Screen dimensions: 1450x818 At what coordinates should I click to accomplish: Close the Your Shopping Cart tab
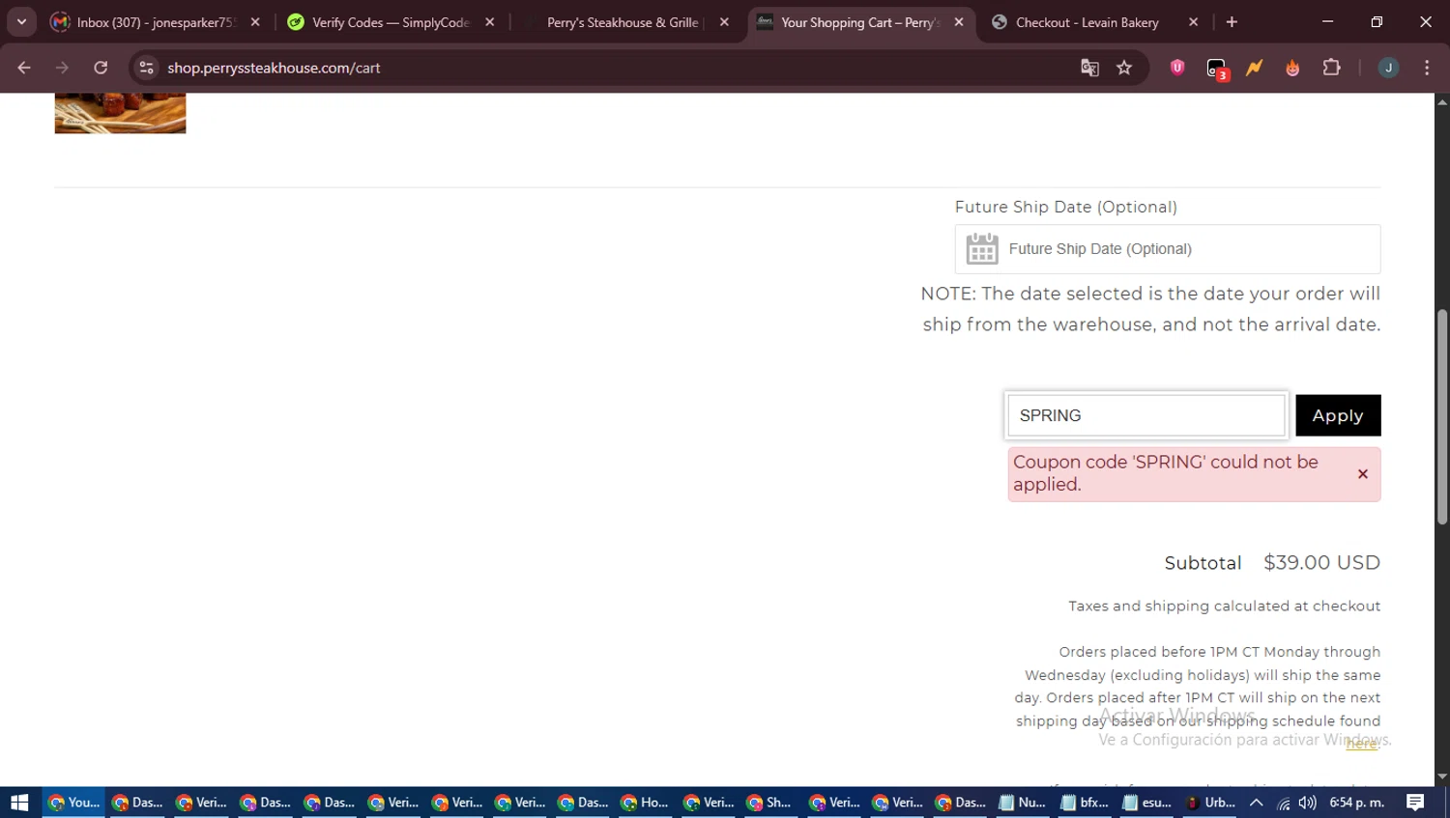tap(959, 22)
